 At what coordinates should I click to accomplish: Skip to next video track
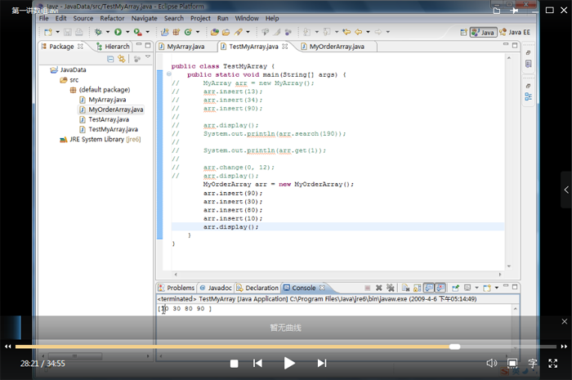point(322,363)
